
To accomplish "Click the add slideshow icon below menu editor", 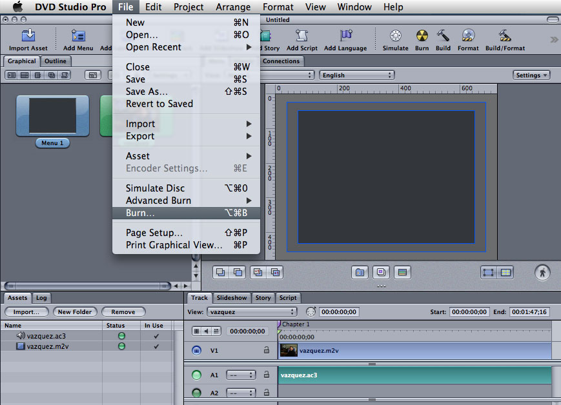I will [381, 273].
